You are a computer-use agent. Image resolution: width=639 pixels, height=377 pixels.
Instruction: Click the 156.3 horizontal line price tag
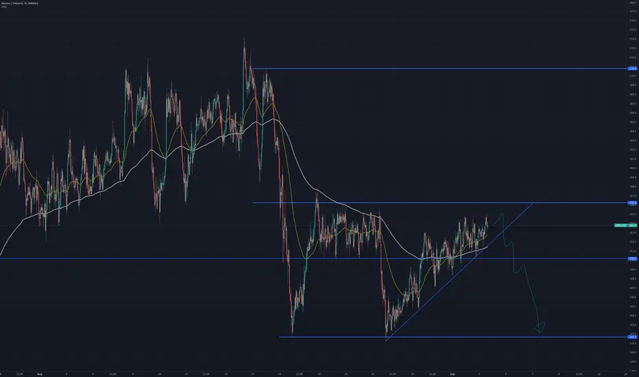click(632, 203)
